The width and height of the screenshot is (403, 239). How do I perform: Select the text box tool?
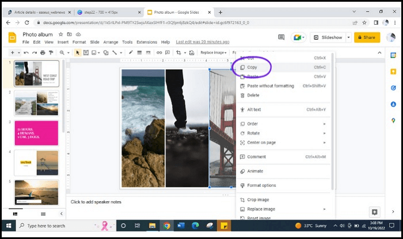[x=86, y=52]
